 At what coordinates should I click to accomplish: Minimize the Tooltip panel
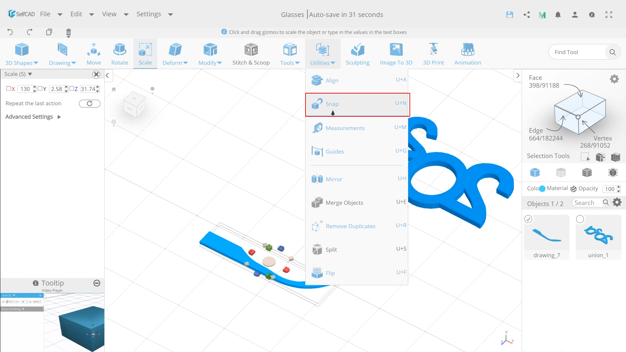click(97, 283)
